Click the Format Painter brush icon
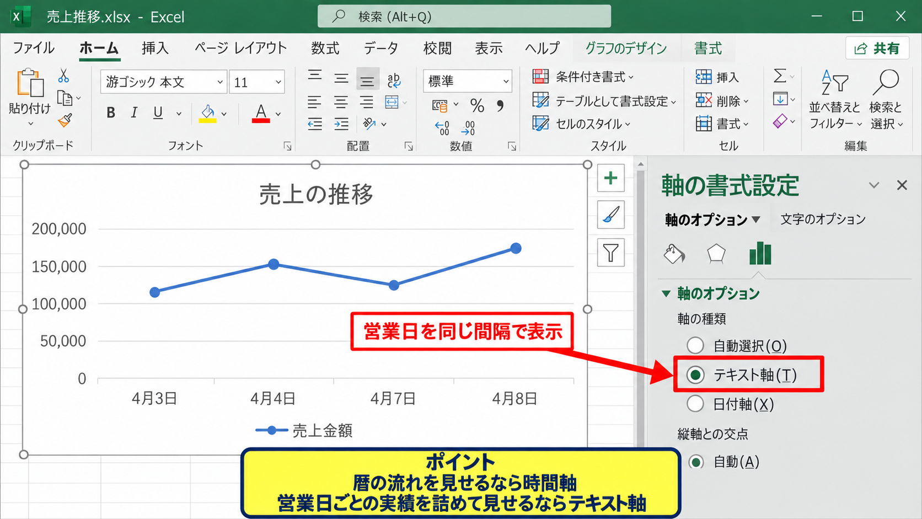The width and height of the screenshot is (922, 519). click(65, 120)
